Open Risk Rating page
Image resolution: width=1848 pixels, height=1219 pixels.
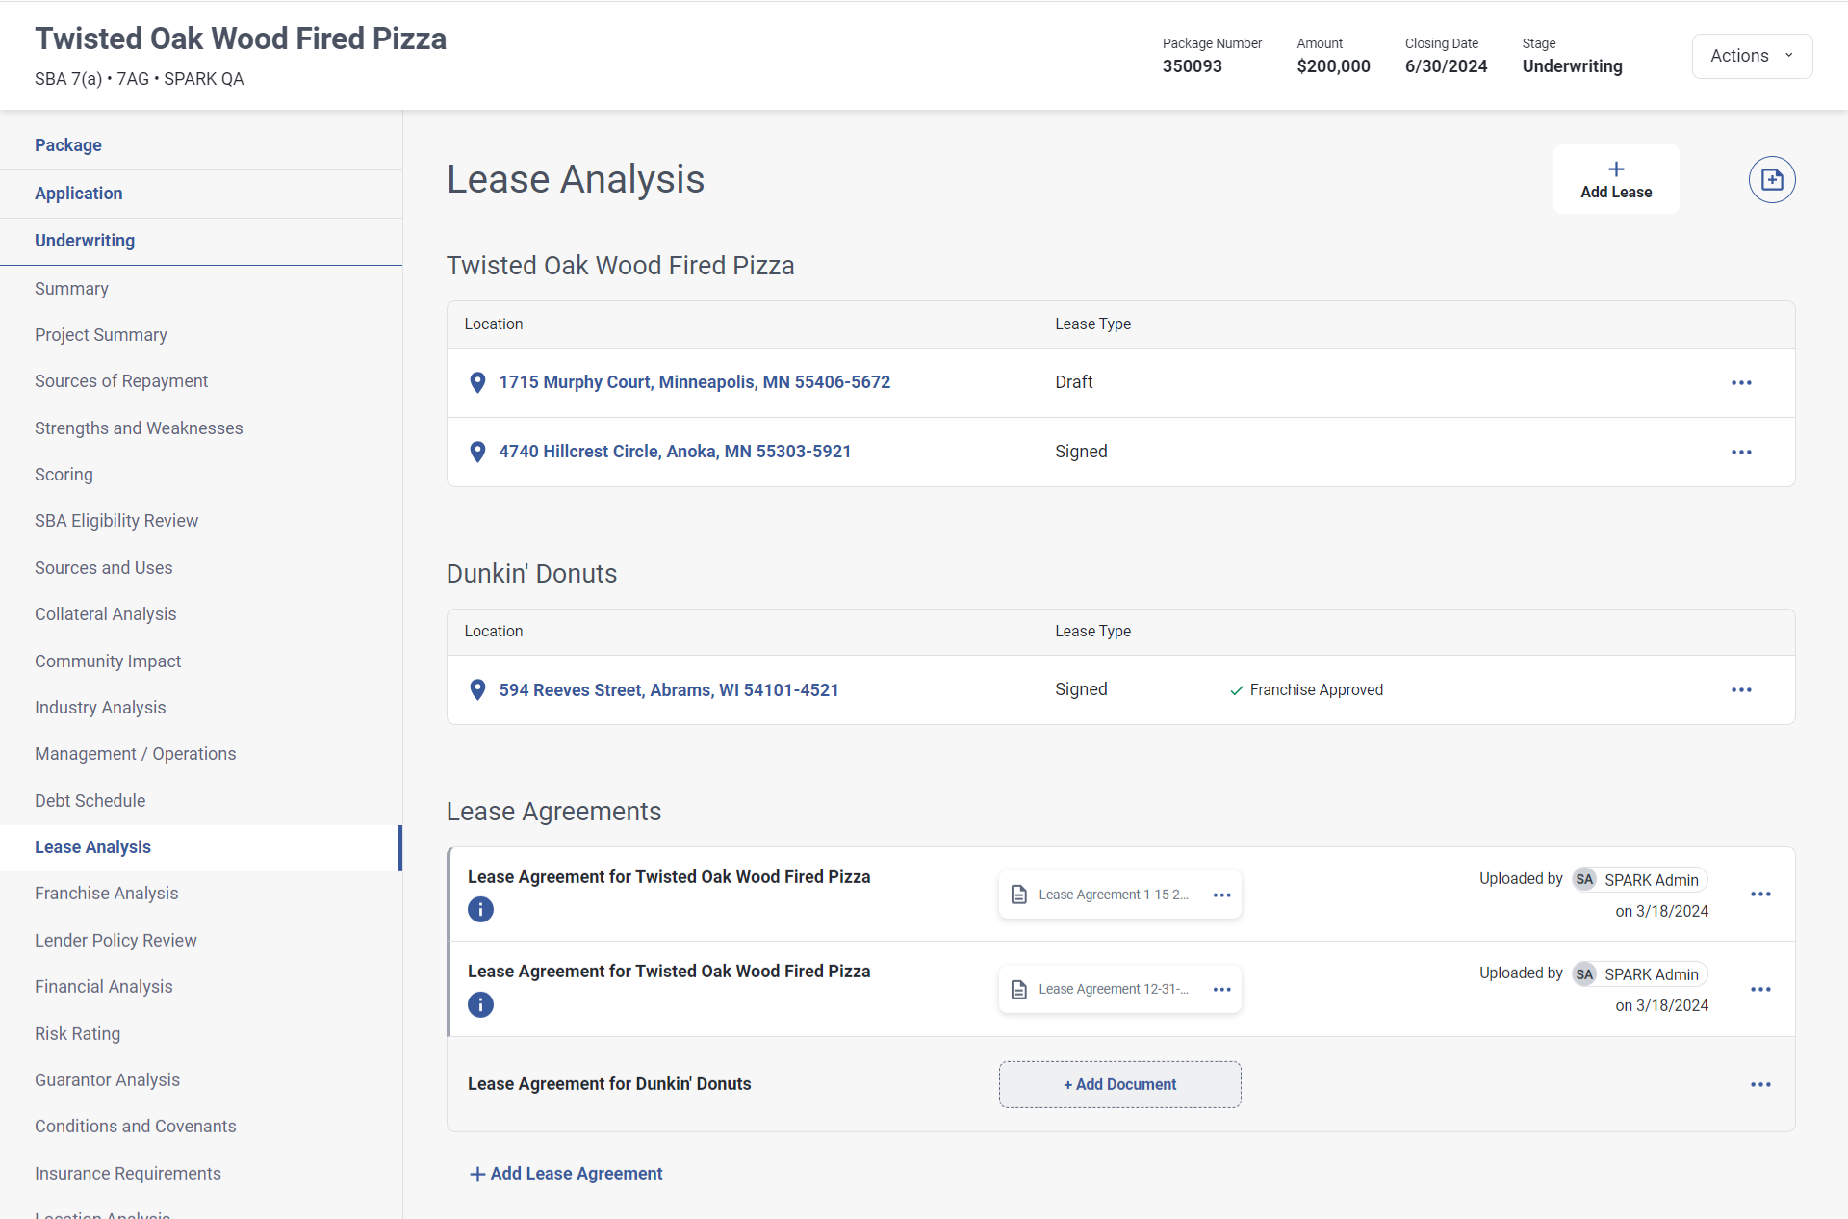point(78,1034)
